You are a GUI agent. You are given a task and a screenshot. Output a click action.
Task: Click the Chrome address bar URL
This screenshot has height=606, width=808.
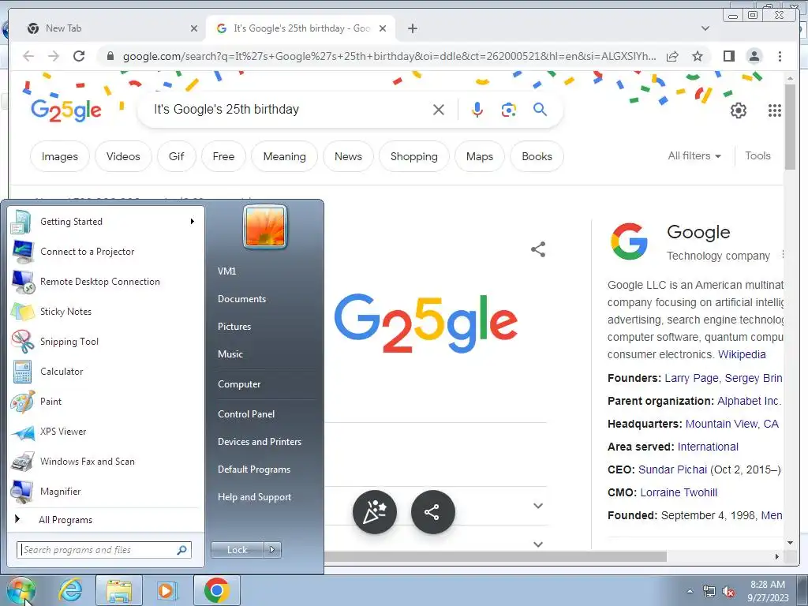click(390, 56)
